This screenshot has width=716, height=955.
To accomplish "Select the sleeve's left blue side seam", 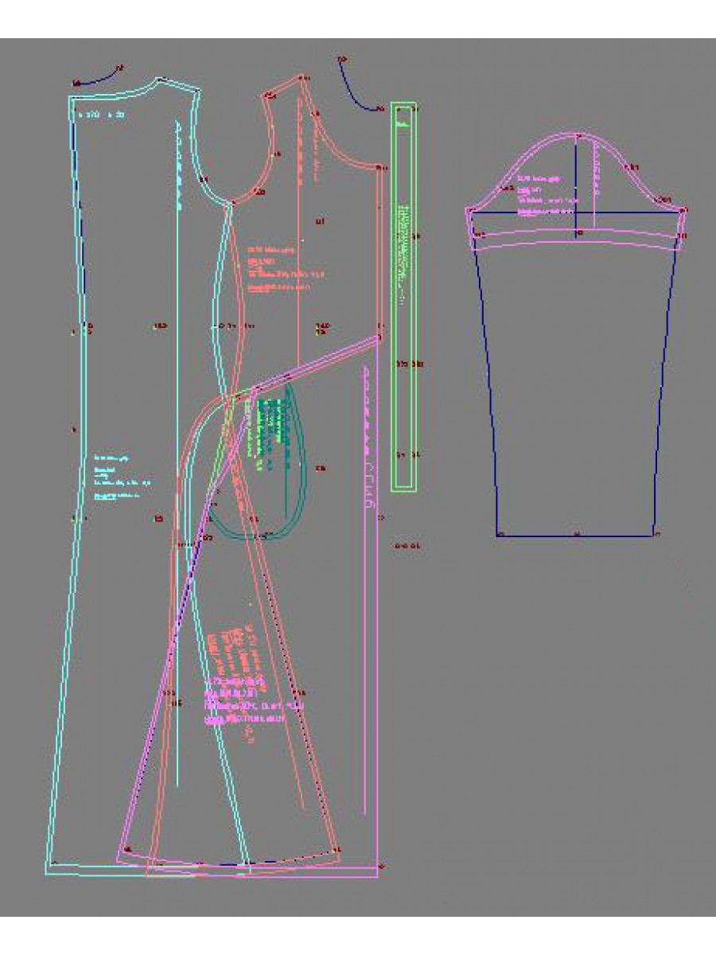I will tap(484, 382).
